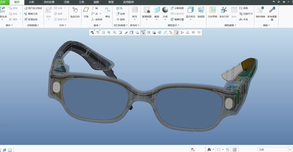Screen dimensions: 293x152
Task: Open the 应用程序 ribbon tab
Action: point(129,2)
